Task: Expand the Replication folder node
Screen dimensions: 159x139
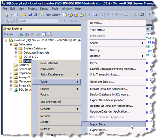Action: click(11, 73)
